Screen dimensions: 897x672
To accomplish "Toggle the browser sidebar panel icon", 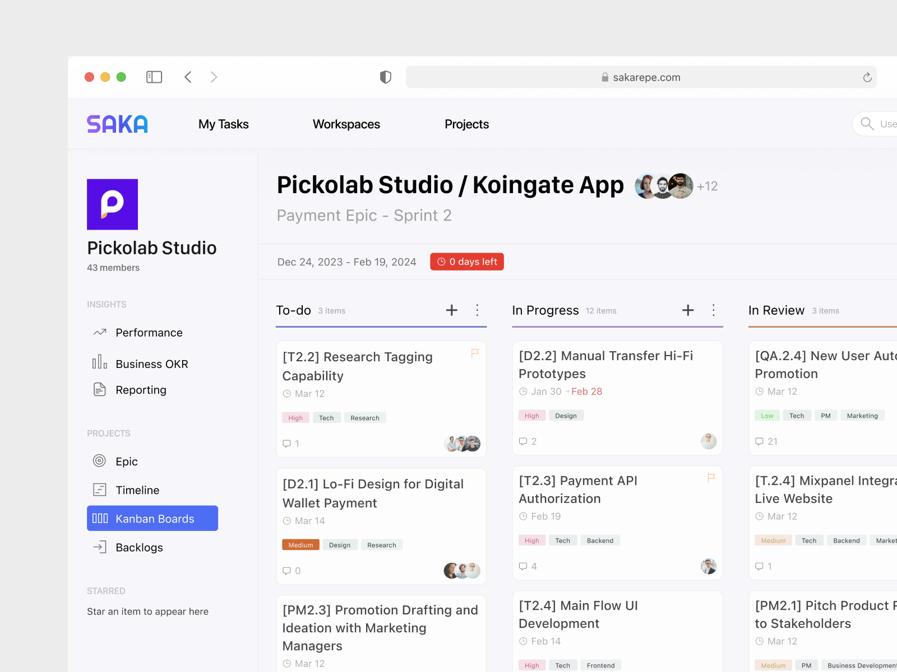I will coord(154,77).
